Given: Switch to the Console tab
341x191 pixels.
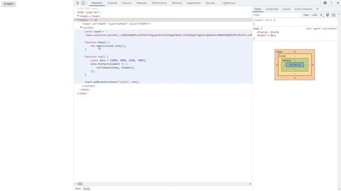Looking at the screenshot, I should point(112,3).
